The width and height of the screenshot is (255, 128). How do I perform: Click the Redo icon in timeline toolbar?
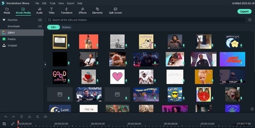(x=13, y=117)
